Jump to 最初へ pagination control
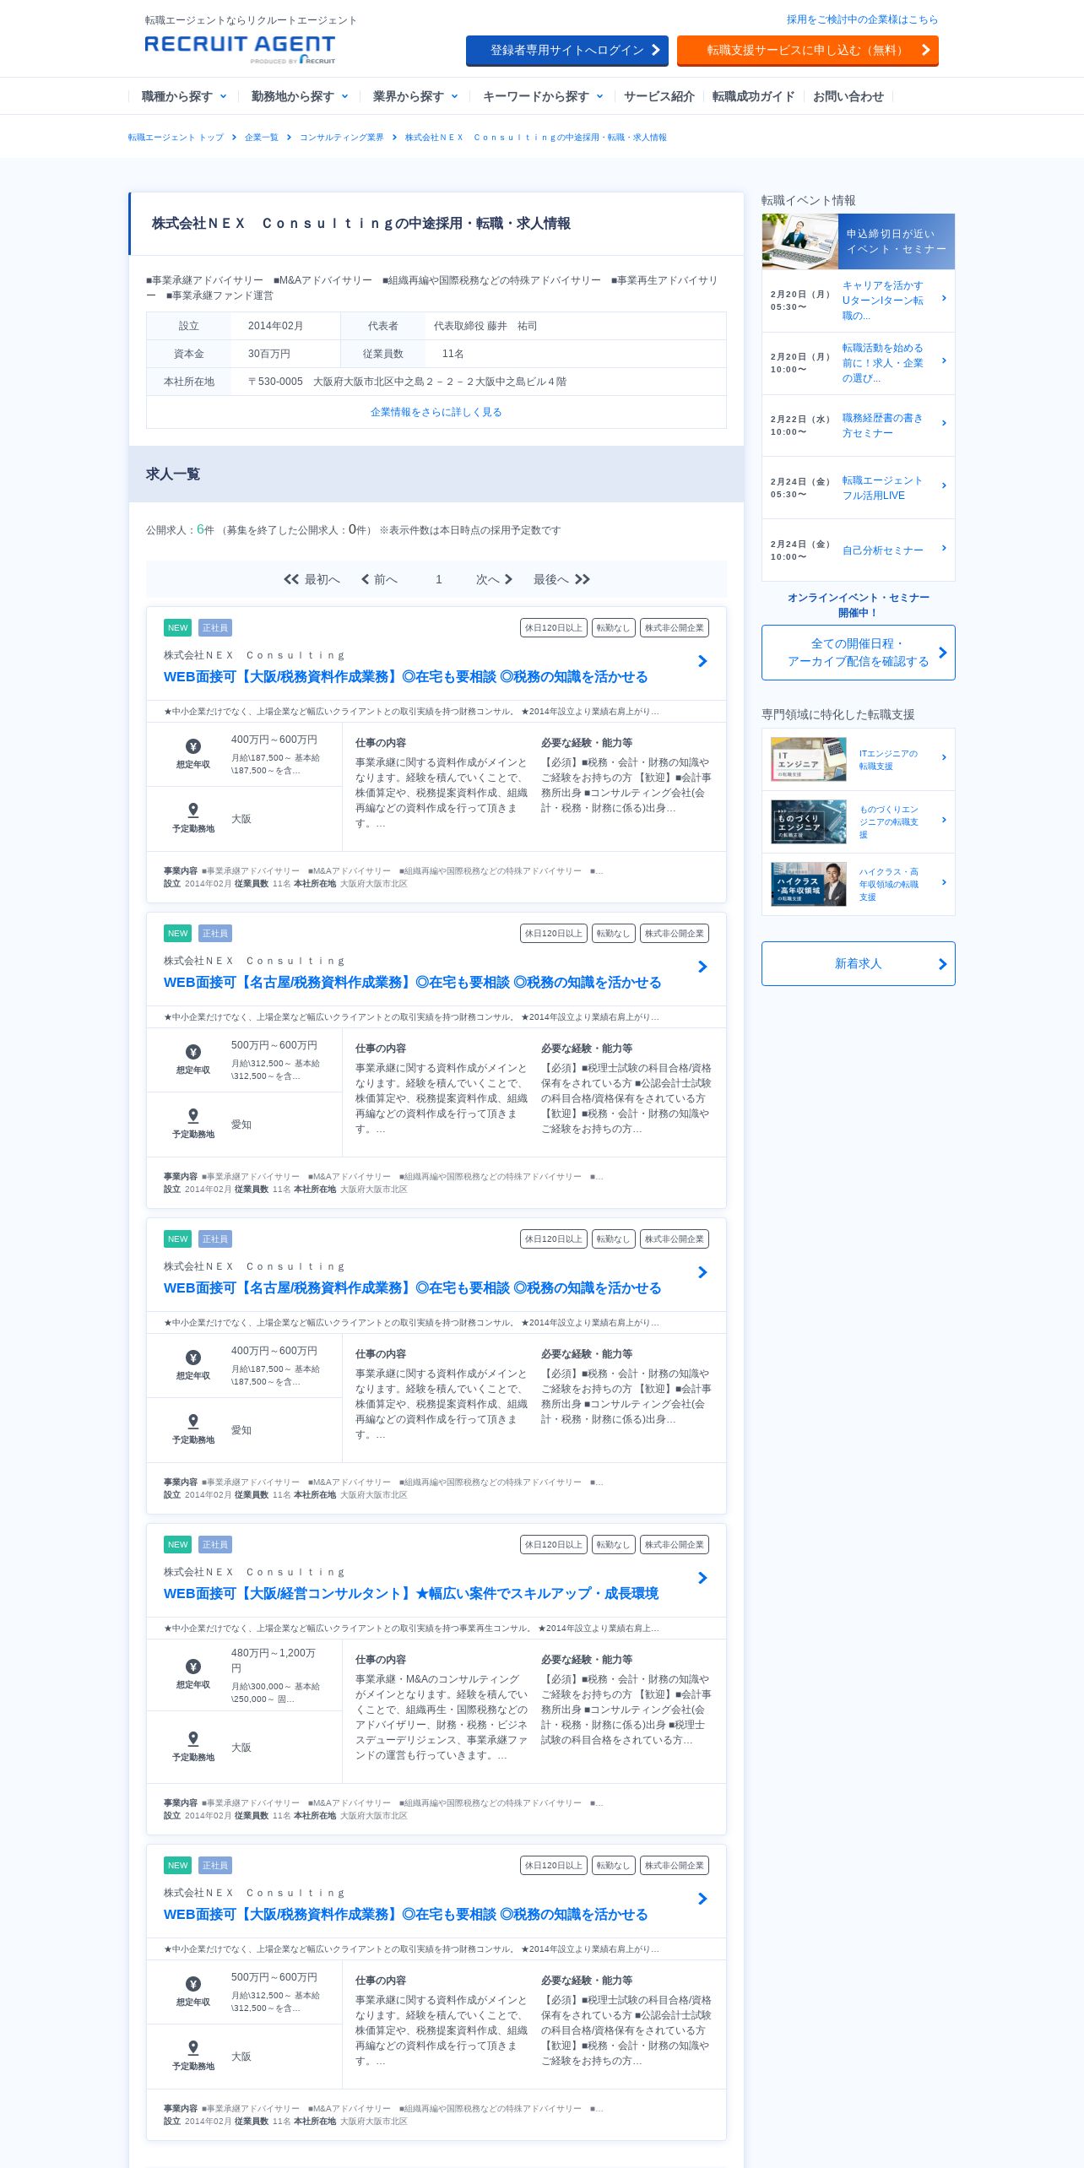Viewport: 1084px width, 2168px height. (312, 579)
